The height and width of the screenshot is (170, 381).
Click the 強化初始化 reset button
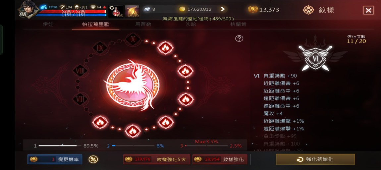click(315, 159)
